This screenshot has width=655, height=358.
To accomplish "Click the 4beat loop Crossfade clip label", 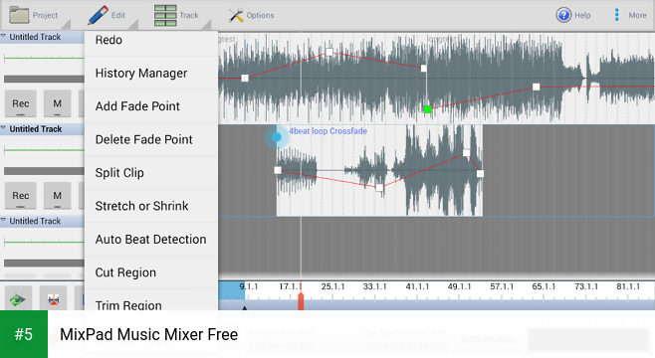I will pos(328,131).
